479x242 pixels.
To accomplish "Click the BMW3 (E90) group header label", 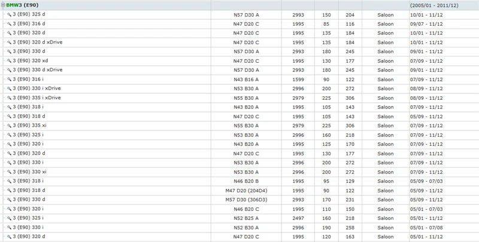I will coord(22,5).
